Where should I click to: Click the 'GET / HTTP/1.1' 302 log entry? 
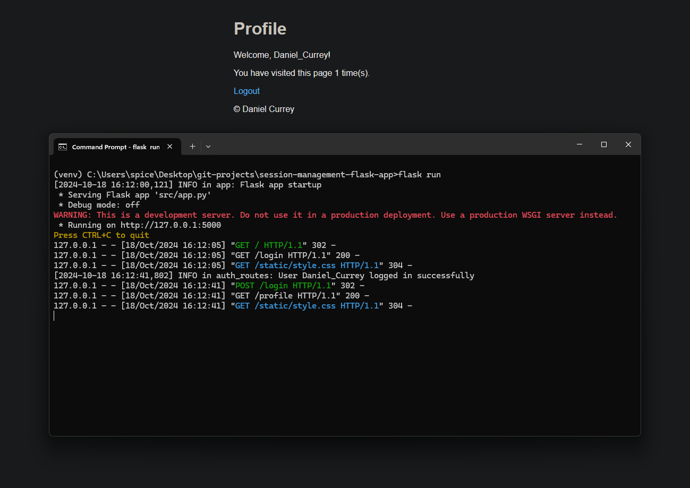click(x=195, y=245)
